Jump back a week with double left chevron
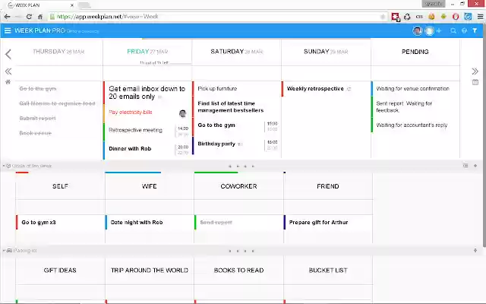 [x=8, y=71]
